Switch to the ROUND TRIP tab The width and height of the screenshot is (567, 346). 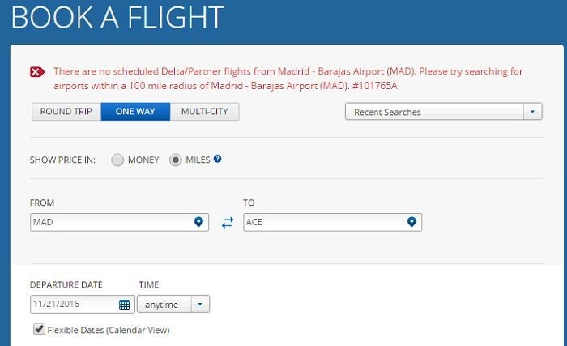66,112
